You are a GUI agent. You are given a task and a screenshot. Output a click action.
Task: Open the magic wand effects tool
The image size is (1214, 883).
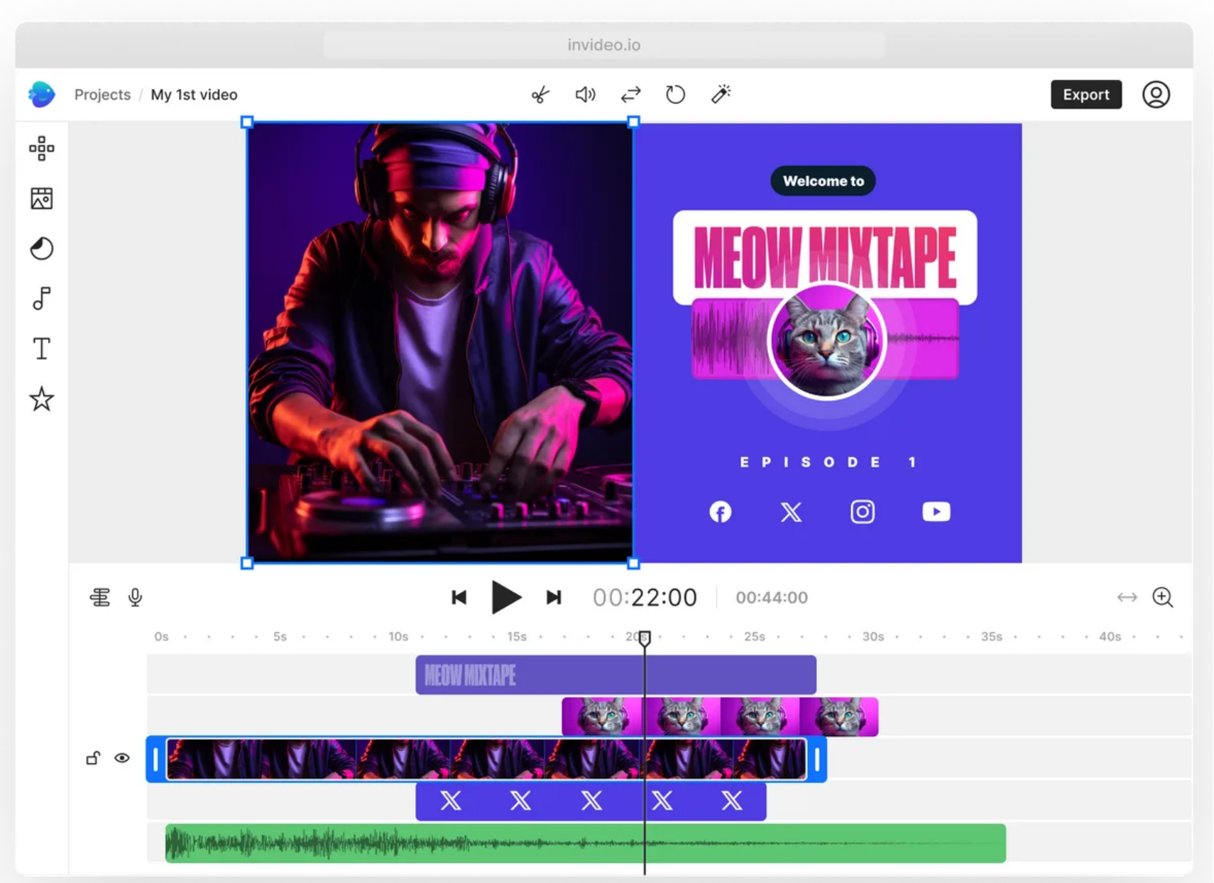coord(721,94)
